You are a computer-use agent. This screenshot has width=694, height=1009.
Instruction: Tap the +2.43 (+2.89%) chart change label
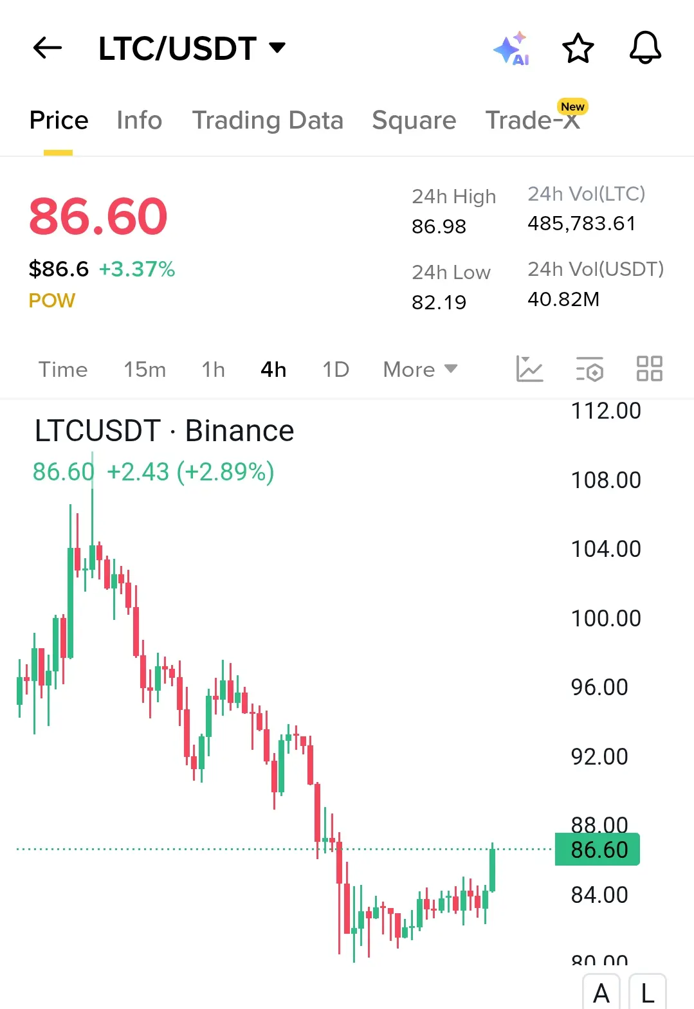point(190,472)
